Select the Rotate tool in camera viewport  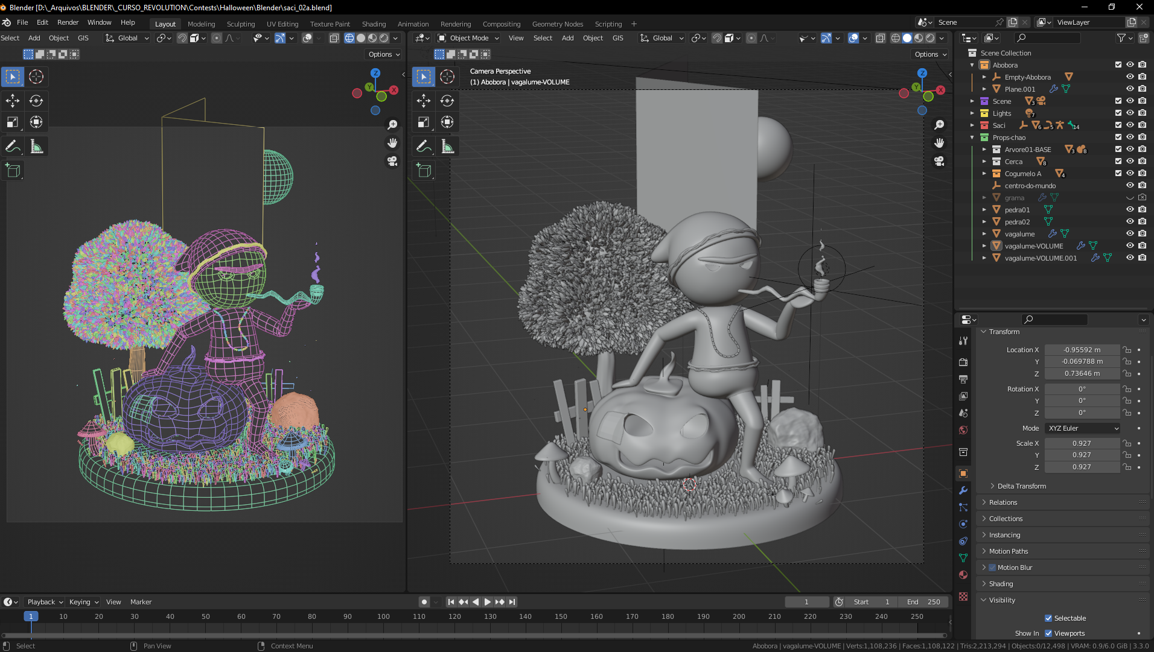pos(447,101)
